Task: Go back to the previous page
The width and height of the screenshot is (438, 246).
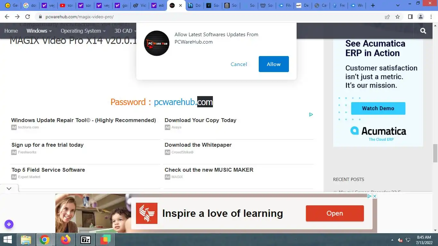Action: (7, 17)
